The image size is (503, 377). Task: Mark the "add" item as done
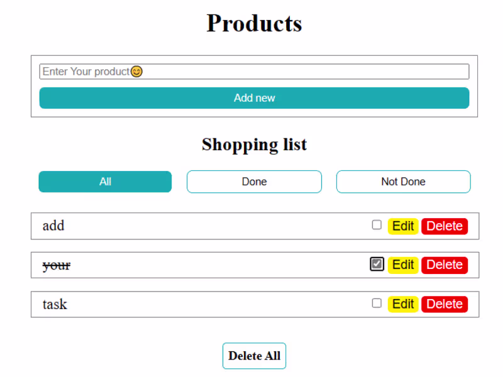click(x=377, y=224)
